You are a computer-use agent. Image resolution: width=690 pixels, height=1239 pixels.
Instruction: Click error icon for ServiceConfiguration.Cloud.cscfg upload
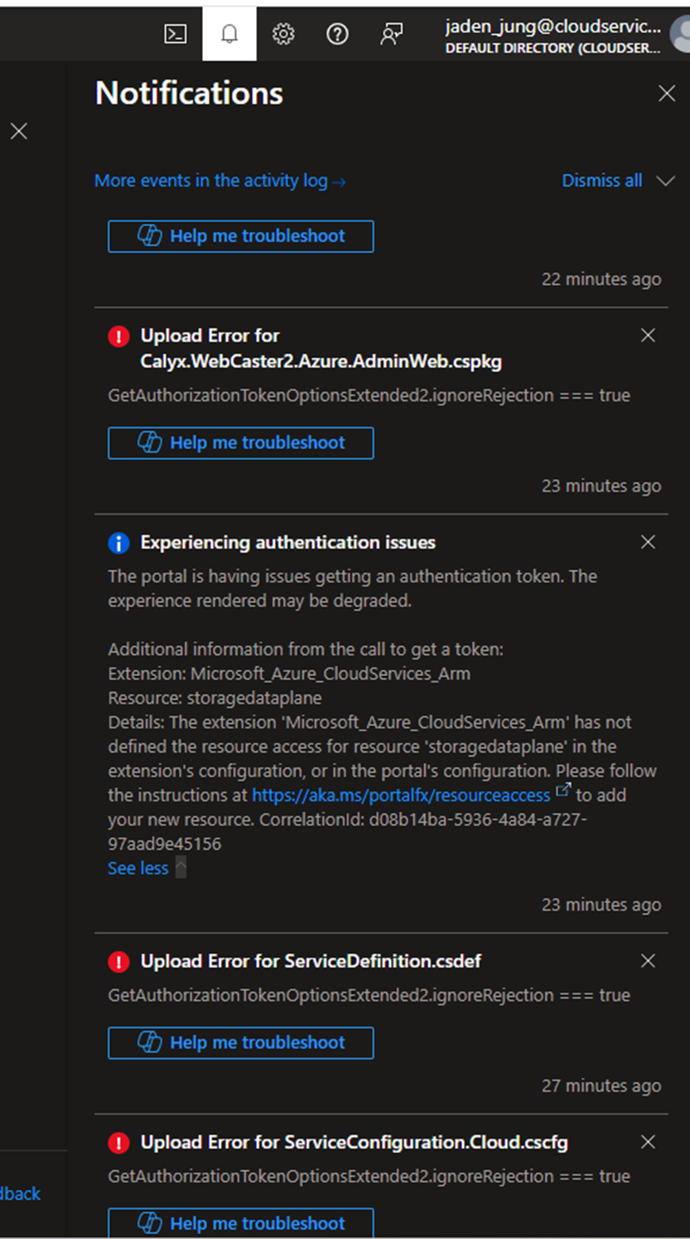pyautogui.click(x=119, y=1143)
